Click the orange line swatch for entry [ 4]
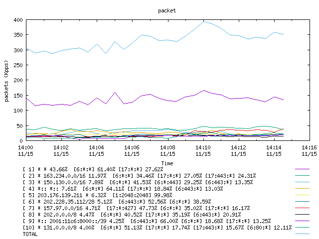The width and height of the screenshot is (319, 239). click(302, 189)
